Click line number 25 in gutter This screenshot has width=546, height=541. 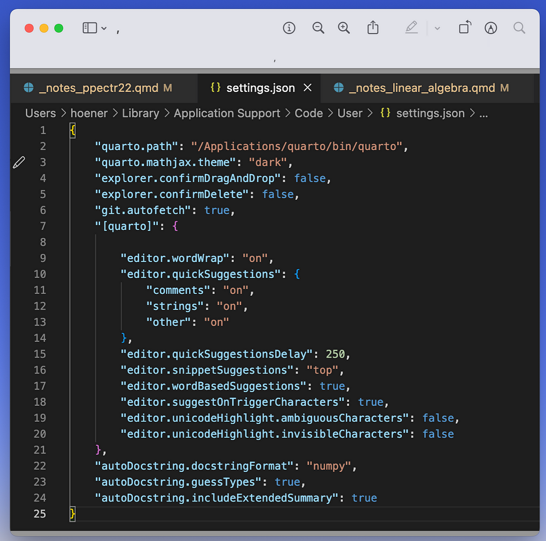(x=40, y=514)
